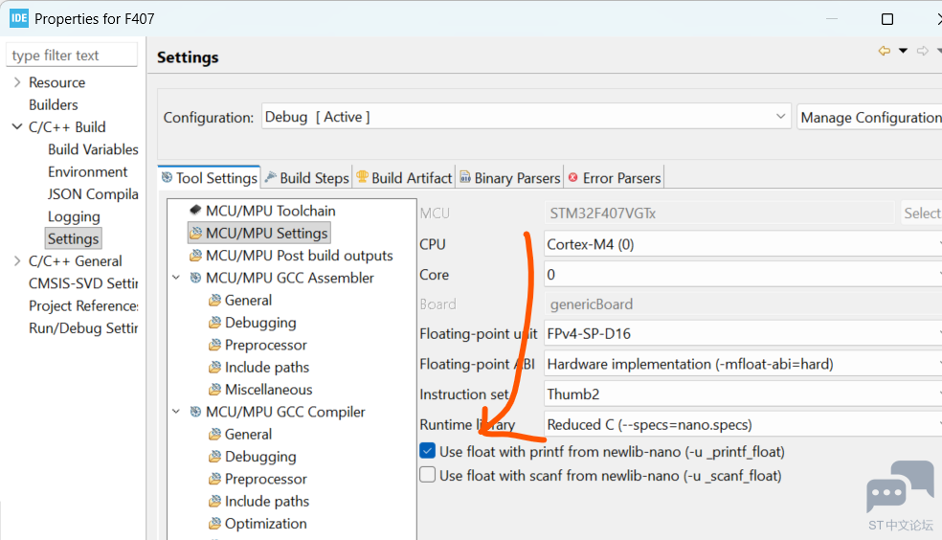Collapse the MCU/MPU GCC Compiler node
This screenshot has width=942, height=540.
point(176,412)
